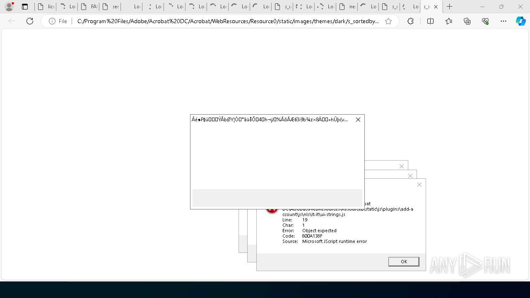
Task: Open a new tab with plus button
Action: point(449,7)
